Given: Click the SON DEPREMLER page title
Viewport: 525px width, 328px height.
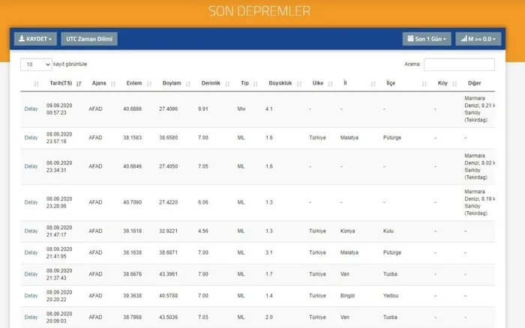Looking at the screenshot, I should click(x=259, y=11).
